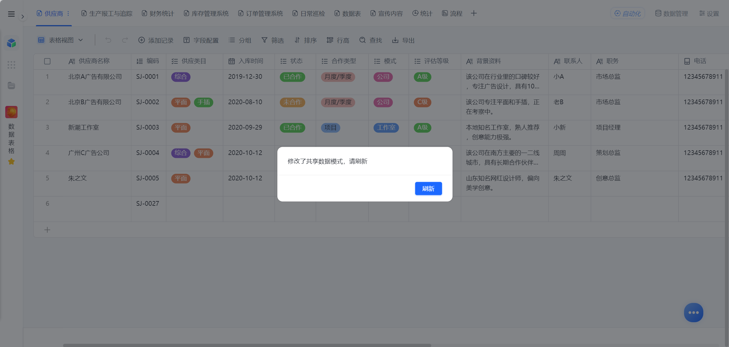This screenshot has width=729, height=347.
Task: Click the 工作室 mode tag in row 3
Action: pos(386,128)
